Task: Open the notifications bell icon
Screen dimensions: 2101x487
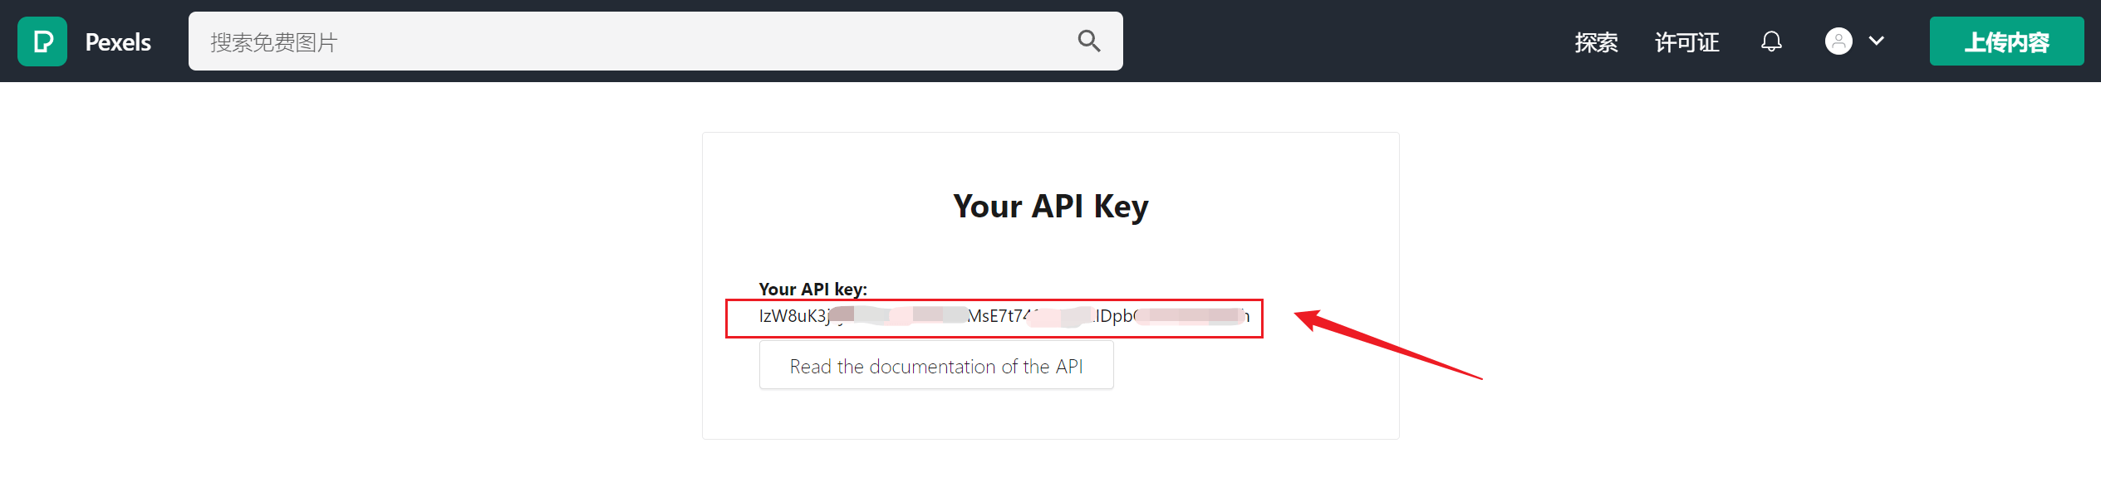Action: click(x=1771, y=41)
